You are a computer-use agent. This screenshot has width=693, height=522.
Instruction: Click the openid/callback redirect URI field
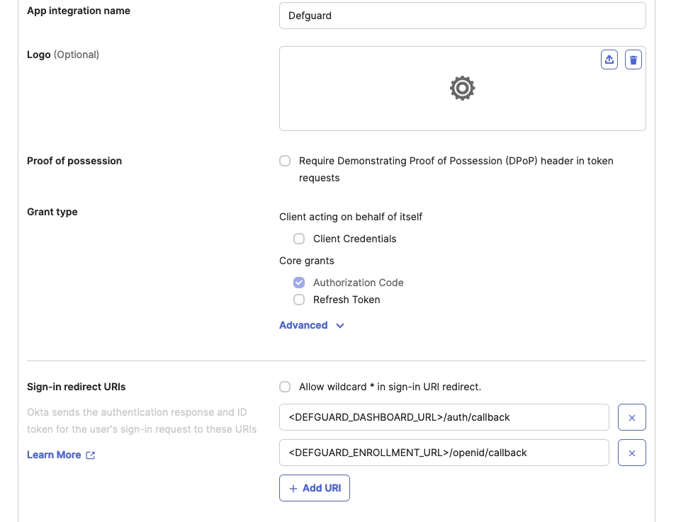[444, 453]
